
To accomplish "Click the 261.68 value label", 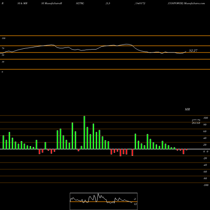I will coord(196,123).
